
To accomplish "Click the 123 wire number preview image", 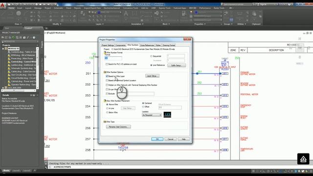I will click(x=167, y=114).
